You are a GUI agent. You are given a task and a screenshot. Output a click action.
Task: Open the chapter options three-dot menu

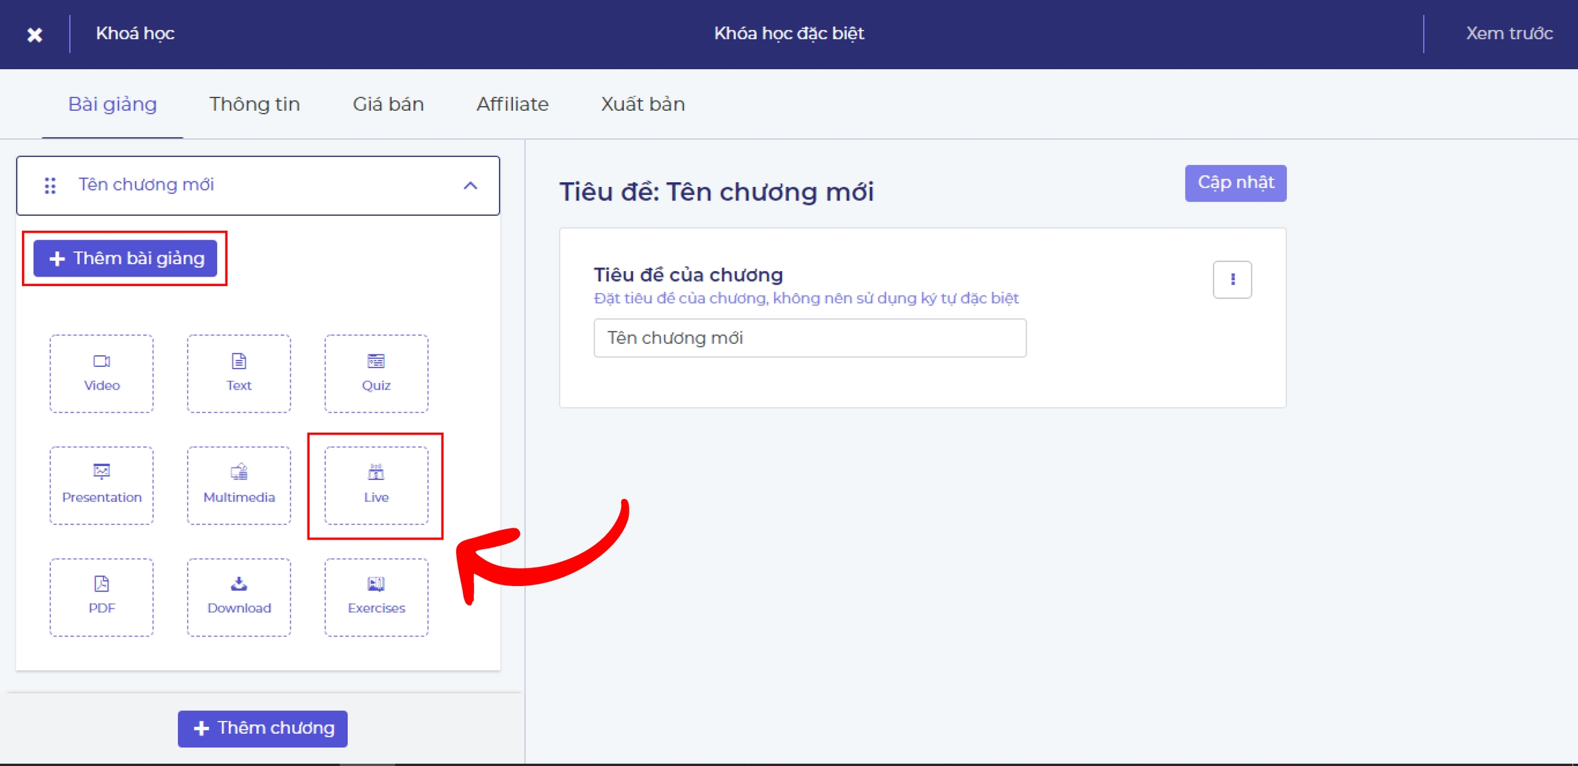click(x=1232, y=279)
